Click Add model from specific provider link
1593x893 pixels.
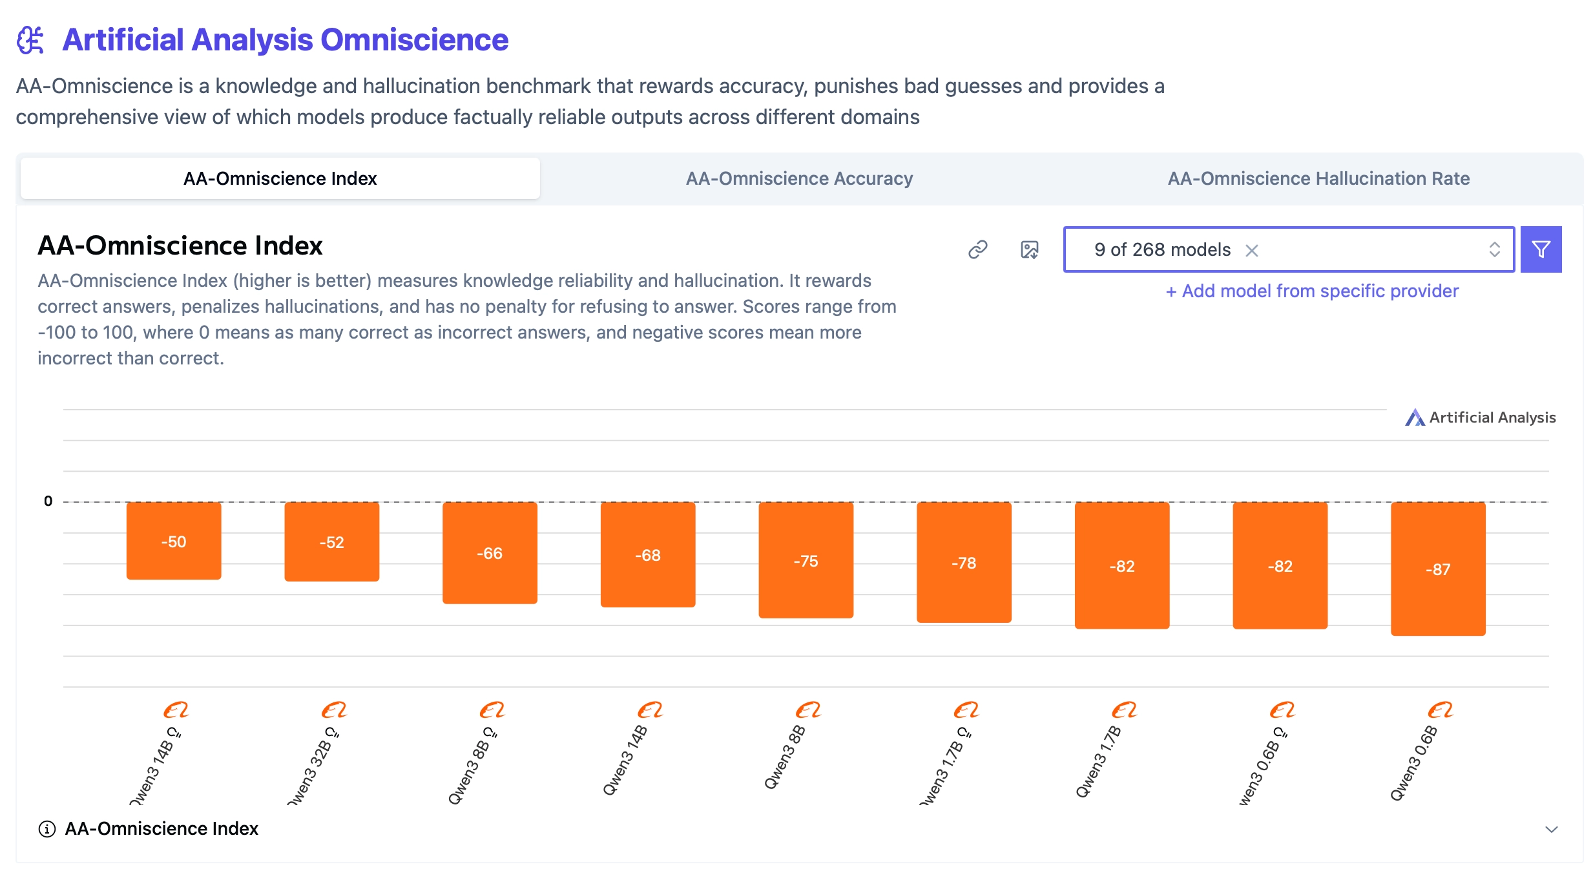tap(1312, 291)
